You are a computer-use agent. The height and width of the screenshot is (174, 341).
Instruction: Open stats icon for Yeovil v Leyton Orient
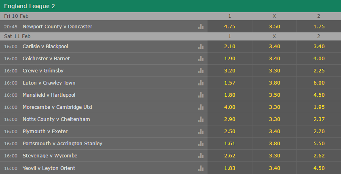(x=201, y=168)
